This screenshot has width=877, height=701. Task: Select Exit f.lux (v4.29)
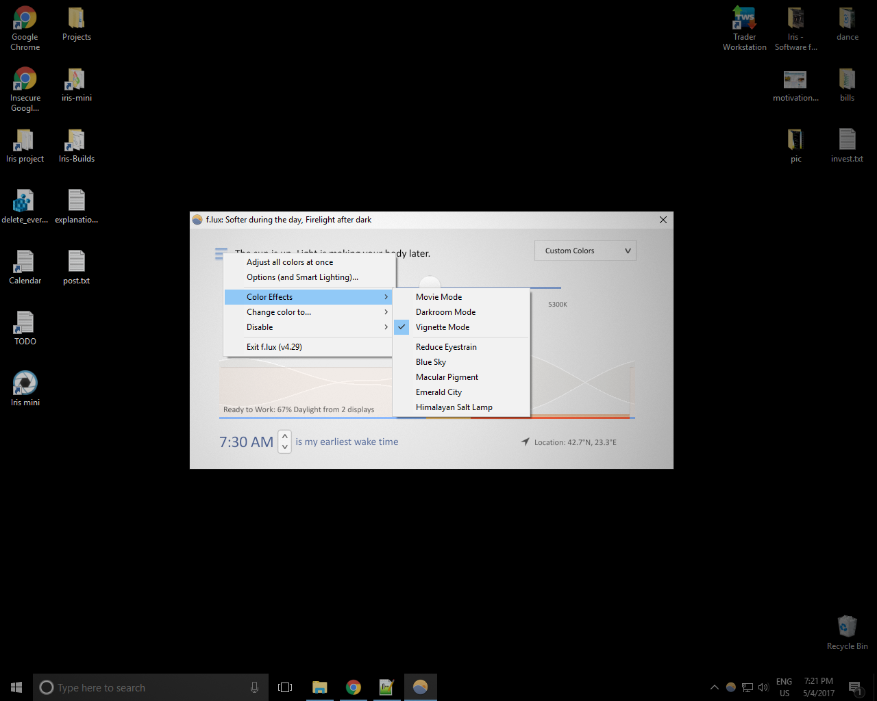point(308,347)
